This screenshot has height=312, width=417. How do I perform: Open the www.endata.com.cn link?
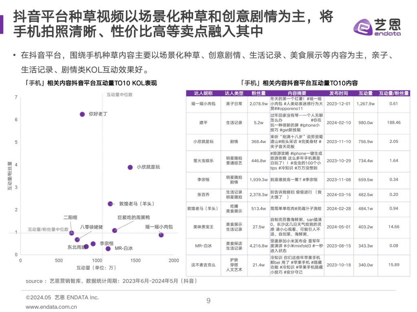pos(51,307)
